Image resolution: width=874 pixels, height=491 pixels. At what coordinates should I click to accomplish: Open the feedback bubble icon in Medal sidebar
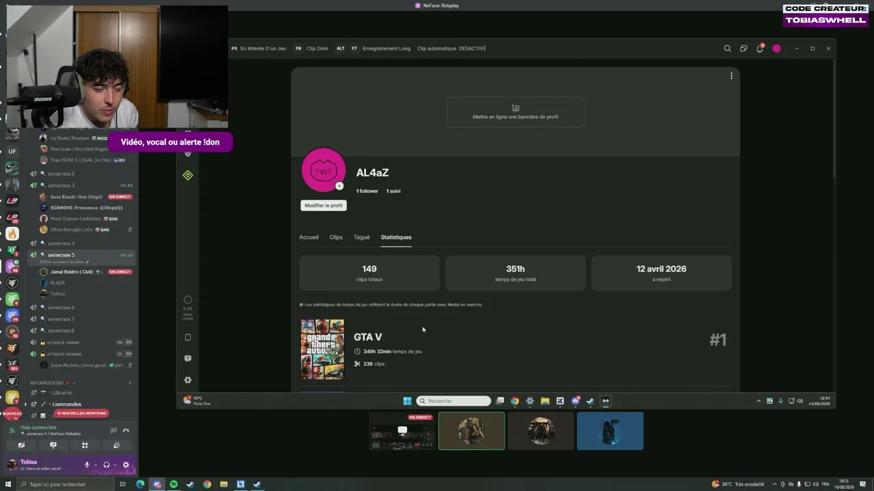[188, 358]
